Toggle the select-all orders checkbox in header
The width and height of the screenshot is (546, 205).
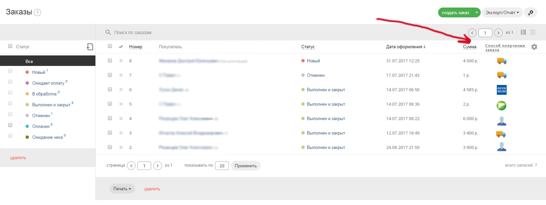click(110, 46)
